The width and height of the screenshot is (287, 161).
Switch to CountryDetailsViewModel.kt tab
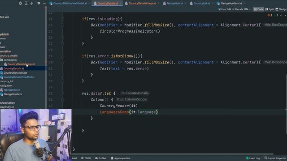click(70, 3)
